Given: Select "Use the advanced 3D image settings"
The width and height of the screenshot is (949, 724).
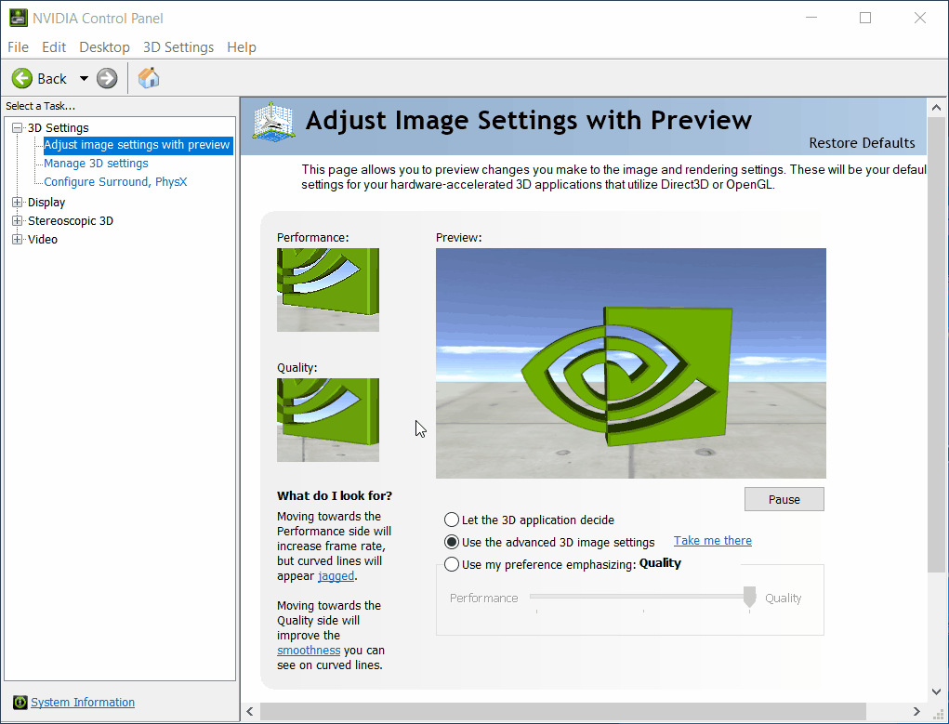Looking at the screenshot, I should coord(452,541).
